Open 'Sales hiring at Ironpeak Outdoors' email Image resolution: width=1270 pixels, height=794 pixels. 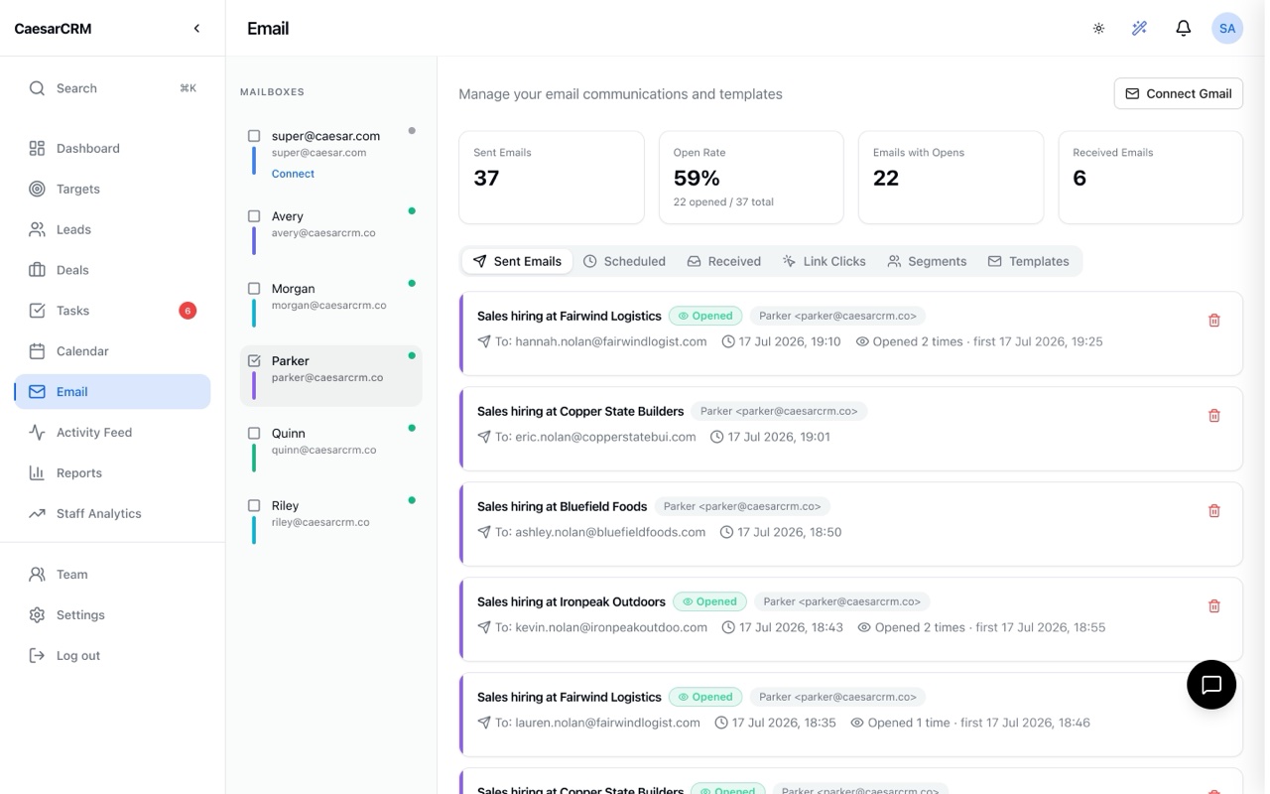point(850,619)
